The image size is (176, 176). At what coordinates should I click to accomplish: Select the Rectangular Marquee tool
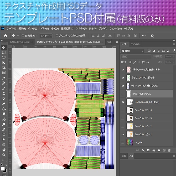point(4,53)
